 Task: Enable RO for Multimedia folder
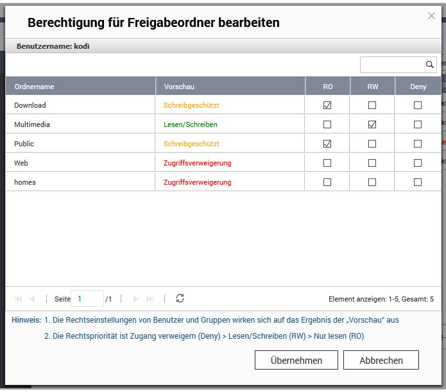click(327, 124)
